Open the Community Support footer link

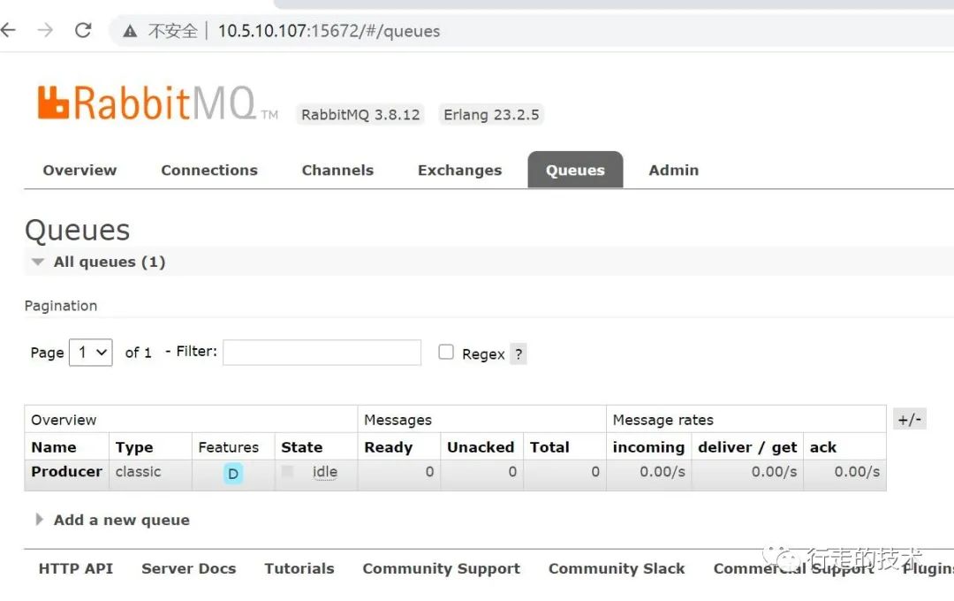[x=441, y=568]
